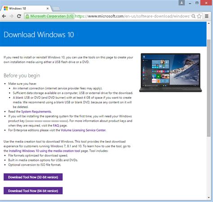The image size is (213, 202).
Task: Open the System Requirements link
Action: click(x=36, y=112)
